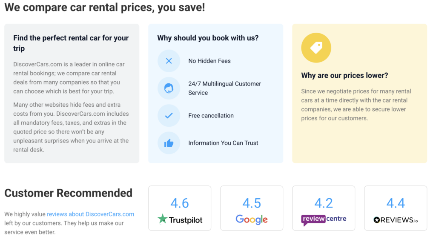The image size is (436, 245).
Task: Click 24/7 Multilingual Customer Service text
Action: tap(225, 88)
